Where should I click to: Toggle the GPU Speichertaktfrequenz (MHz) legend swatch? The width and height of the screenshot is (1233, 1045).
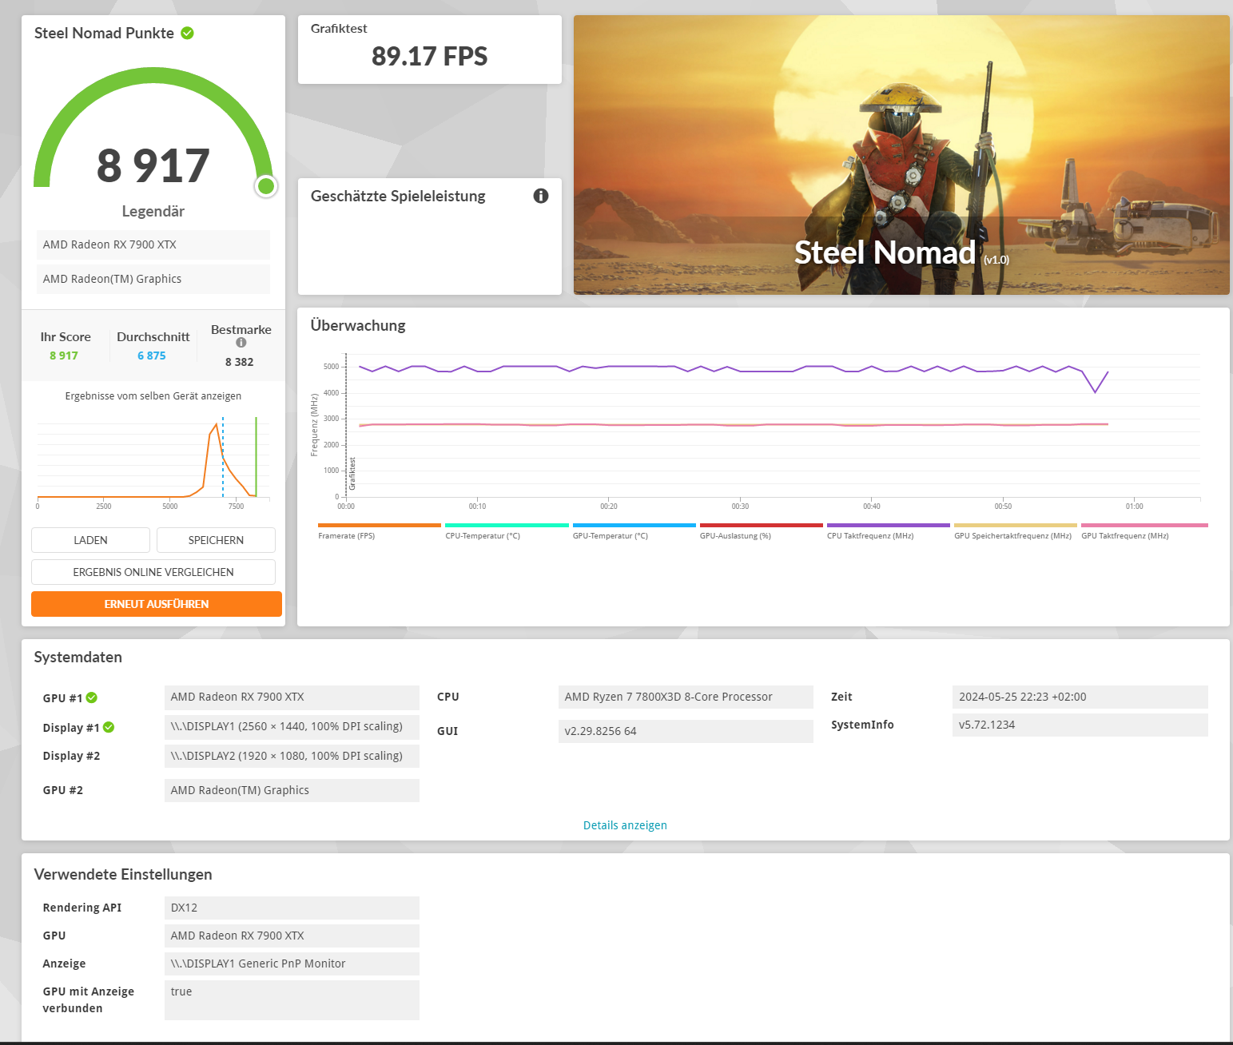click(1016, 526)
